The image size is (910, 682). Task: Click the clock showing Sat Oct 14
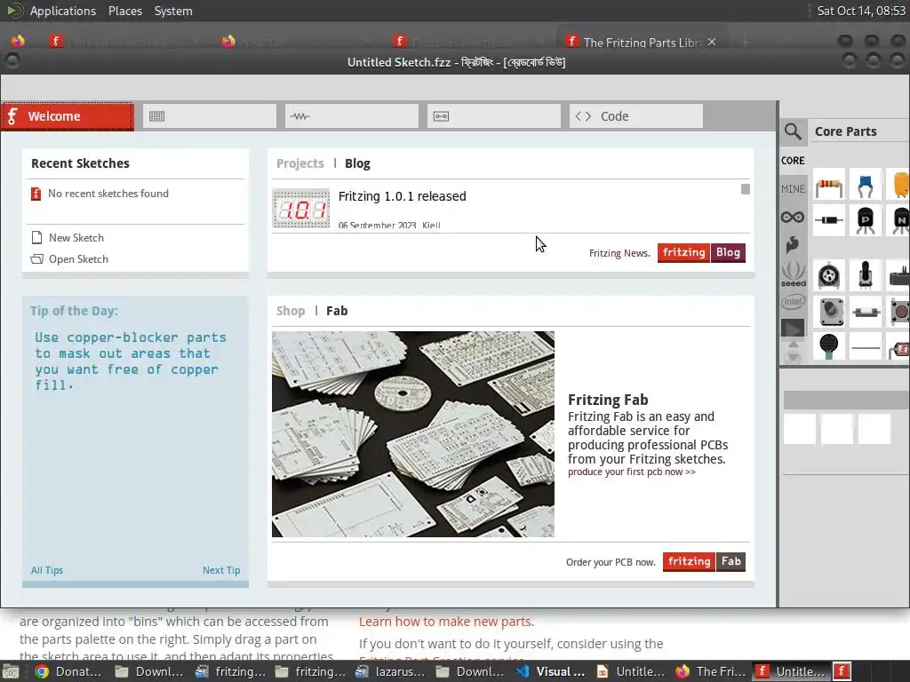(x=861, y=11)
